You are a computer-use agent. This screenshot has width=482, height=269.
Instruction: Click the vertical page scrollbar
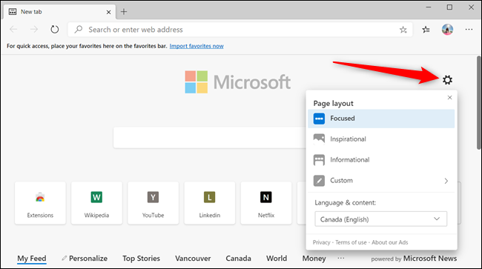tap(478, 103)
